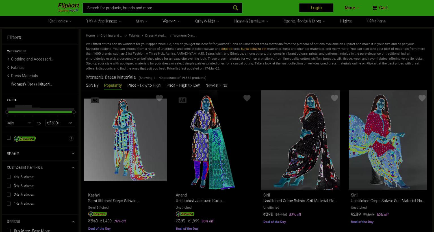
Task: Click the search magnifier icon
Action: [235, 8]
